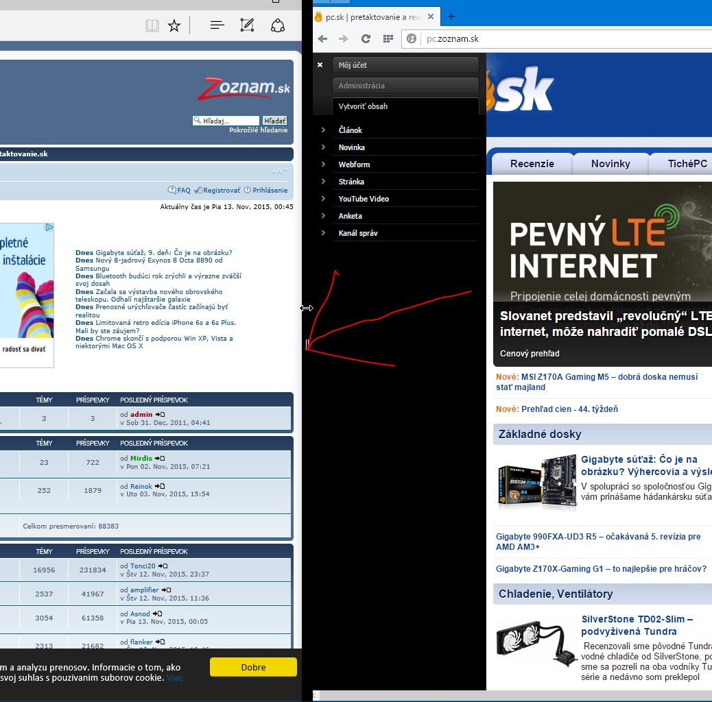
Task: Switch to the Recenzie tab
Action: point(532,164)
